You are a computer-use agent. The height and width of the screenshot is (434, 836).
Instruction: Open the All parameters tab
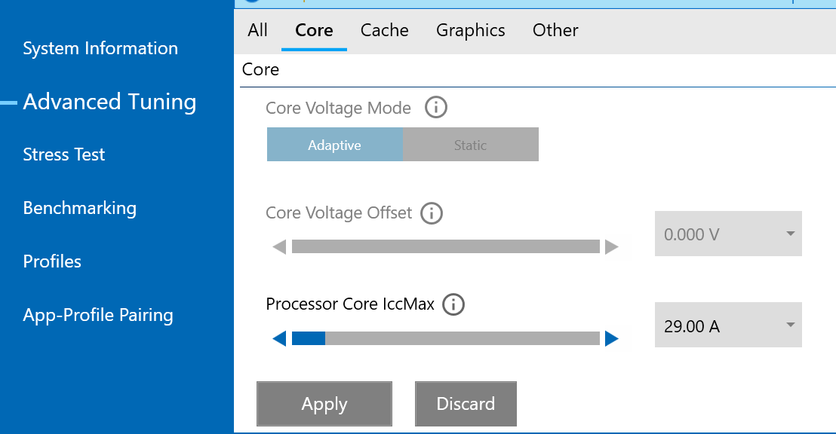pos(257,30)
